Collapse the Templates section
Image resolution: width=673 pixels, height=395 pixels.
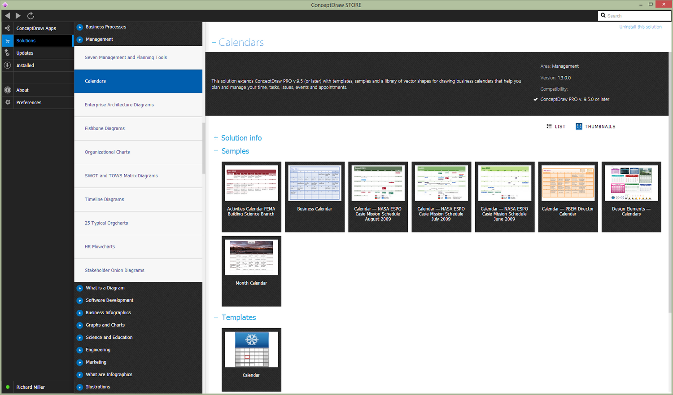(x=216, y=317)
